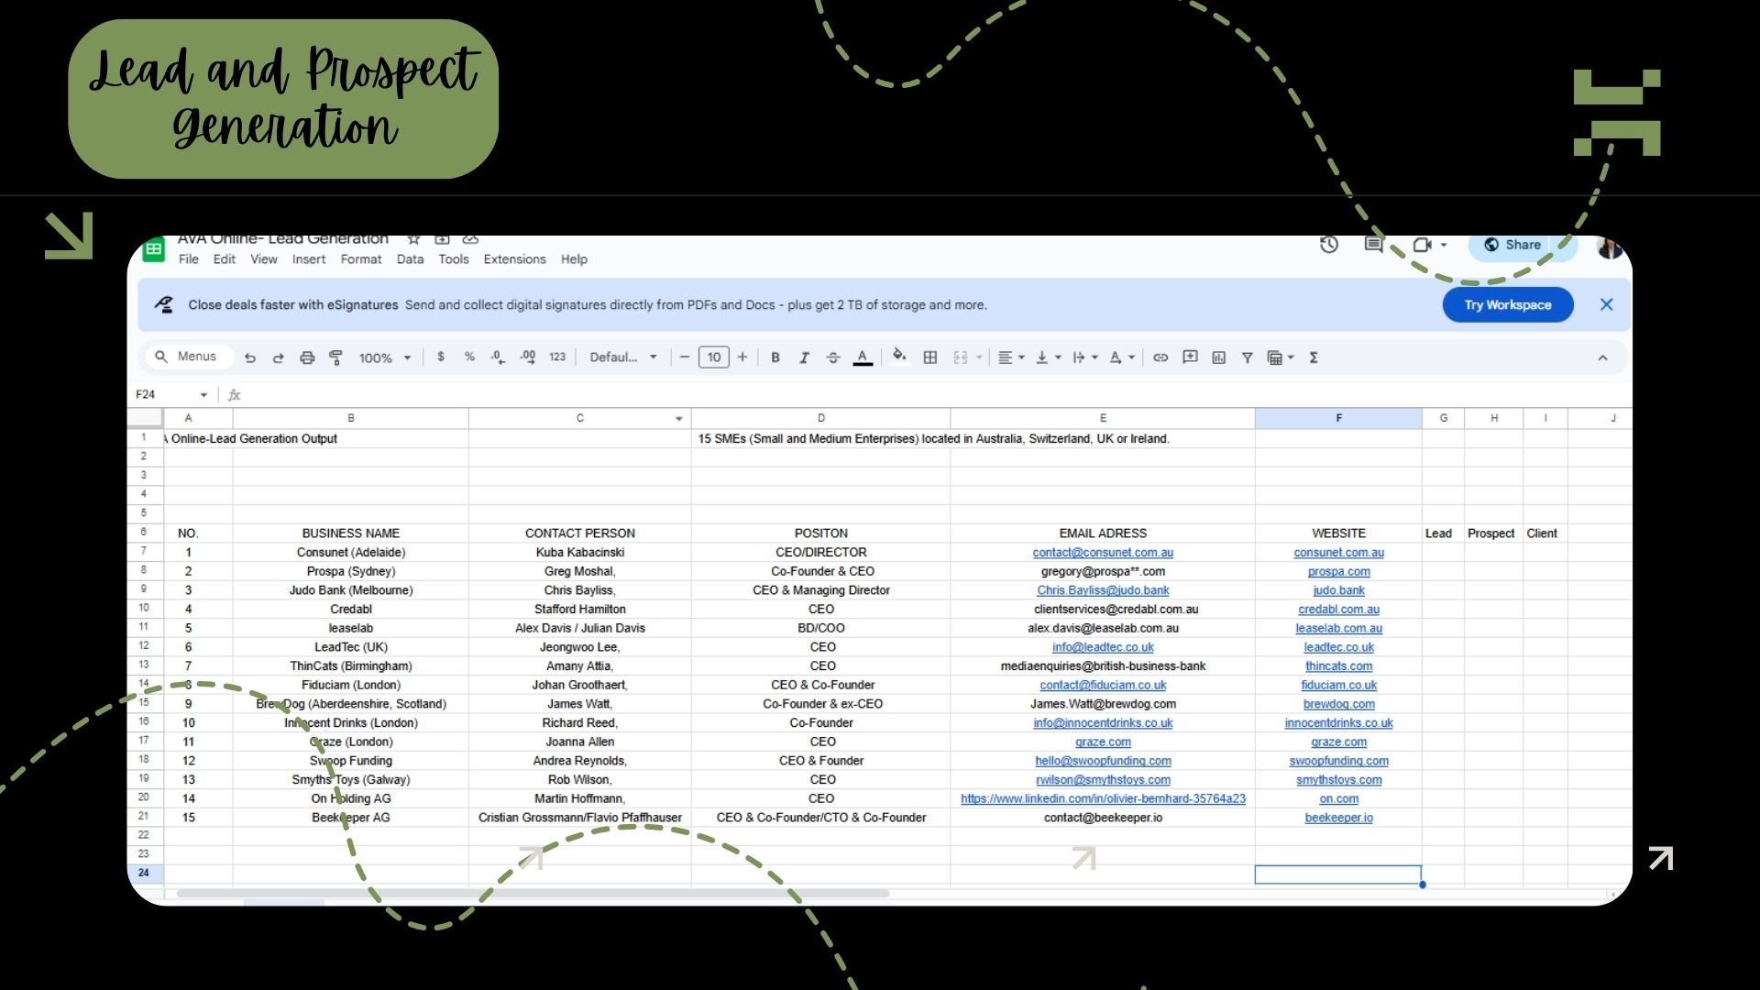
Task: Click the Try Workspace button
Action: [1508, 305]
